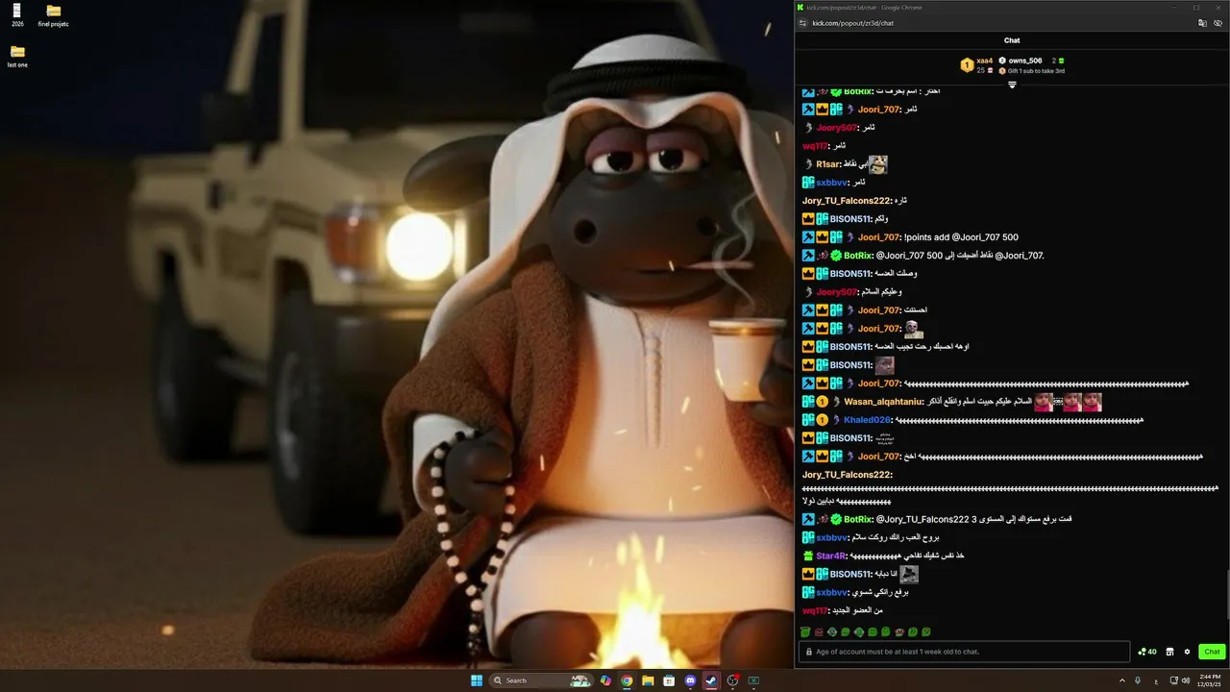Open Google Chrome from the taskbar
Image resolution: width=1230 pixels, height=692 pixels.
click(627, 680)
